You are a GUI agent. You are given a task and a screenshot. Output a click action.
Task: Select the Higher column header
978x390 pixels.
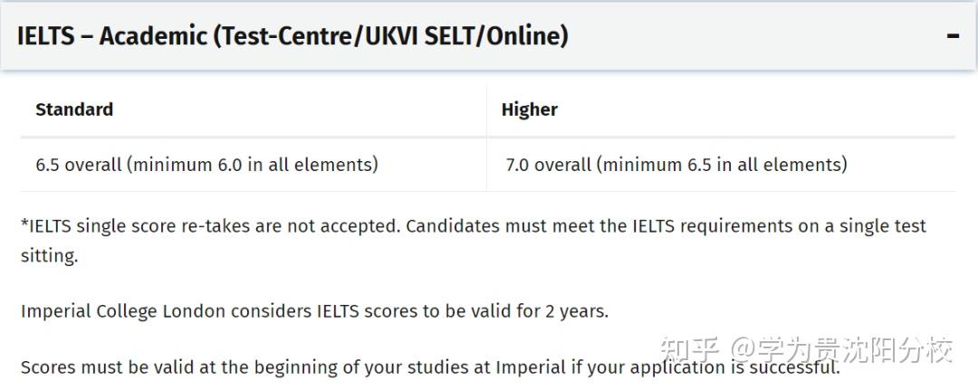529,109
